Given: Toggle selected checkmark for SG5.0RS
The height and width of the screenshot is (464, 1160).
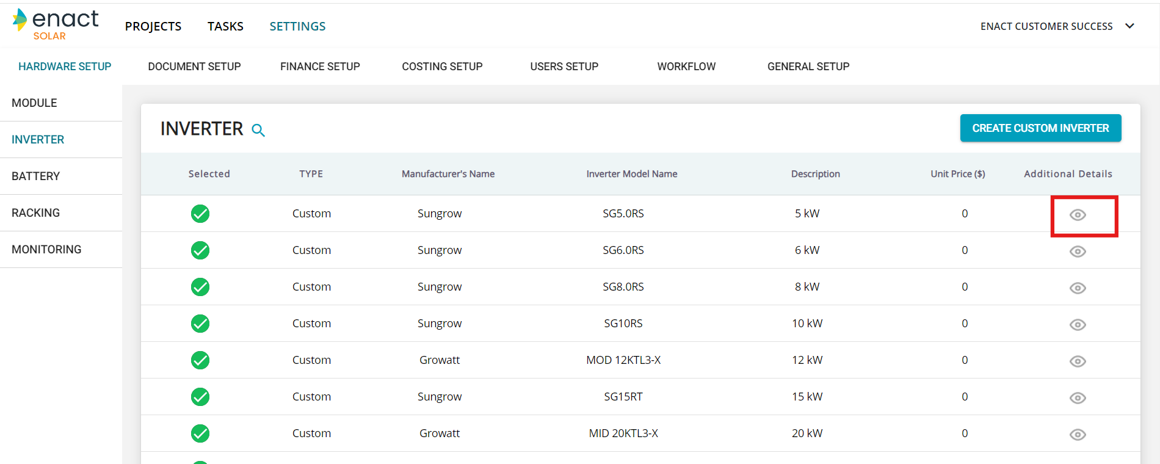Looking at the screenshot, I should [200, 214].
